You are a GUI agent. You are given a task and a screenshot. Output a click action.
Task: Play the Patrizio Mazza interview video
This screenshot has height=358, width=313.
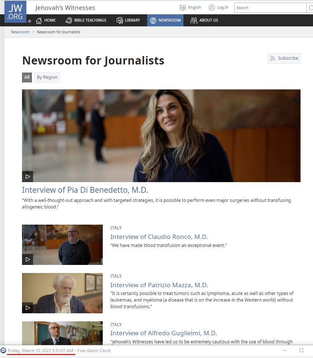coord(28,308)
